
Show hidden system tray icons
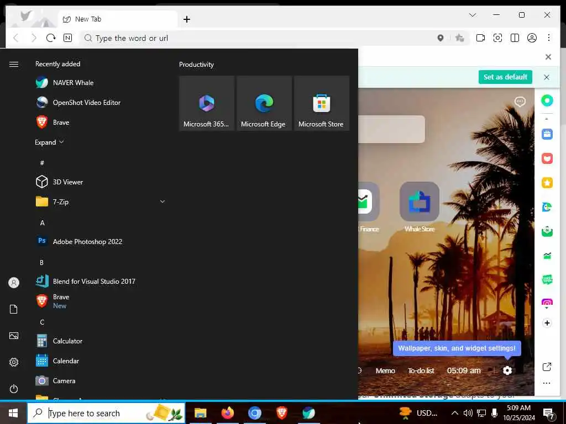tap(455, 413)
